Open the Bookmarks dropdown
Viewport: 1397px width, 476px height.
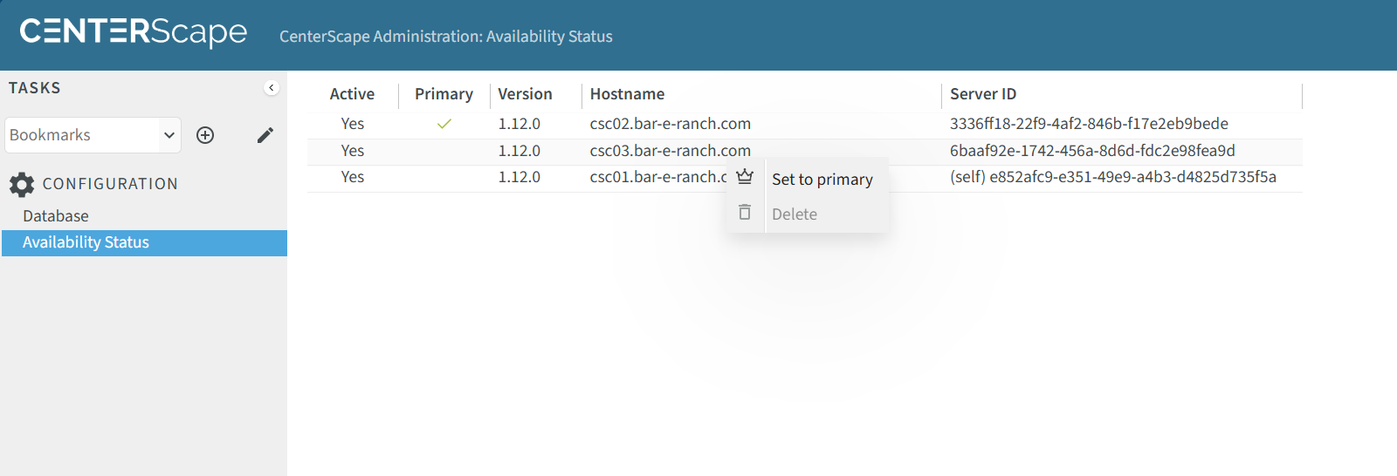93,135
